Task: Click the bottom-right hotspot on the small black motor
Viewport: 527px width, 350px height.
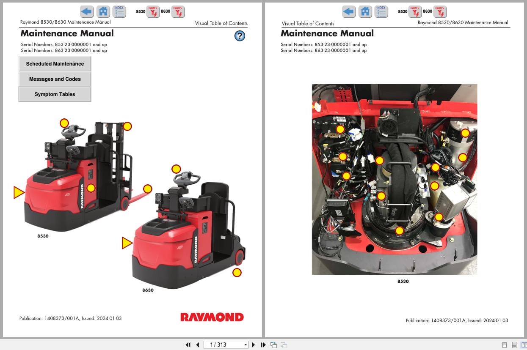Action: (439, 217)
